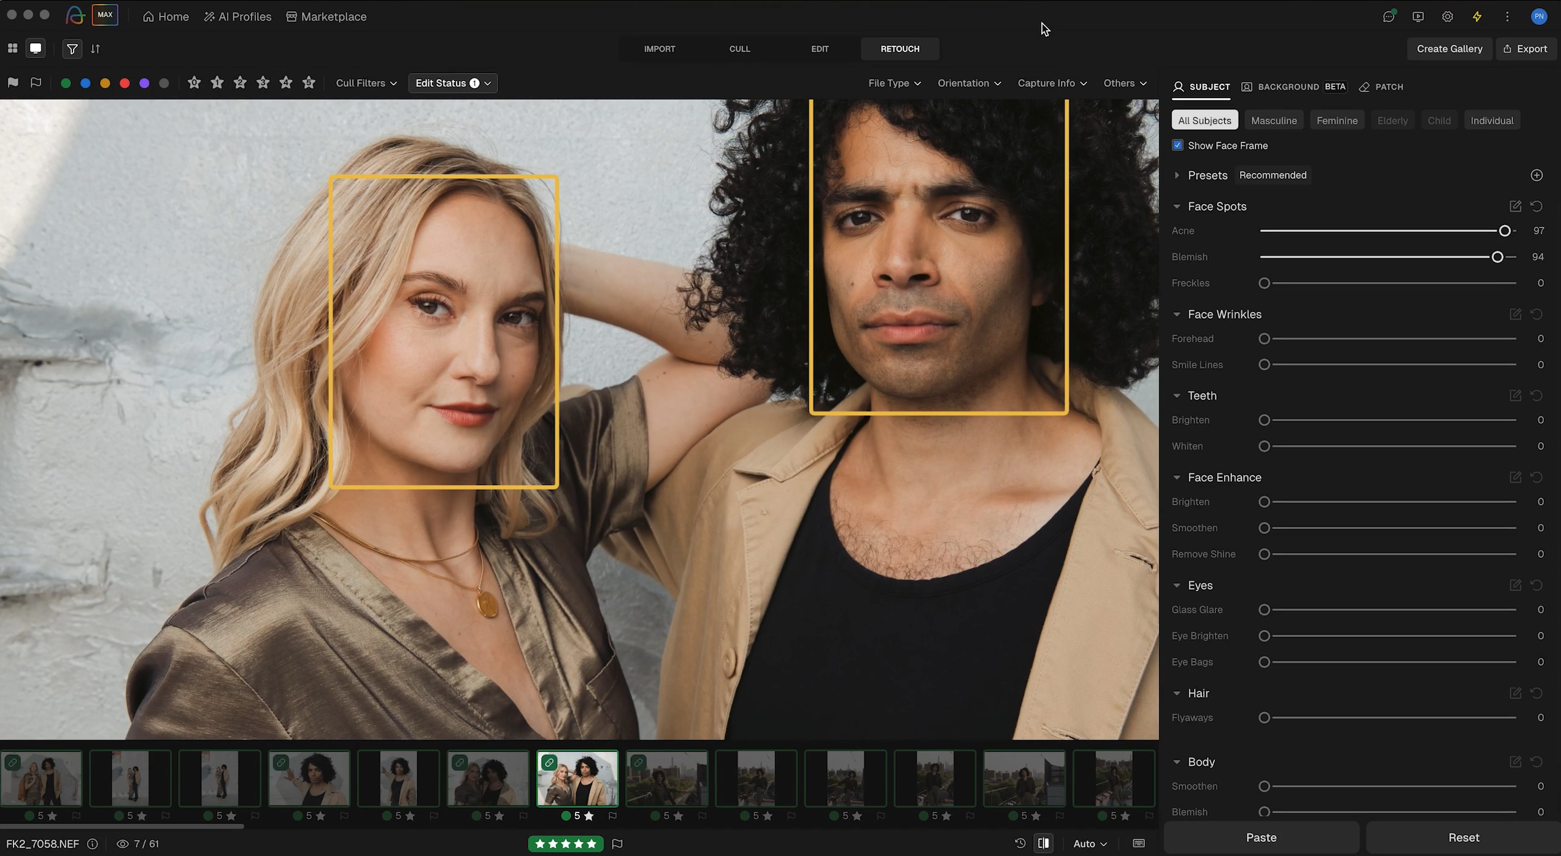Click the Paste button
The width and height of the screenshot is (1561, 856).
pyautogui.click(x=1261, y=837)
